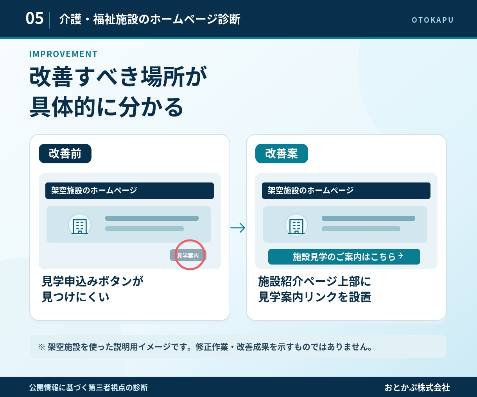The height and width of the screenshot is (397, 477).
Task: Click the caption 見学申込みボタンが
Action: coord(93,281)
